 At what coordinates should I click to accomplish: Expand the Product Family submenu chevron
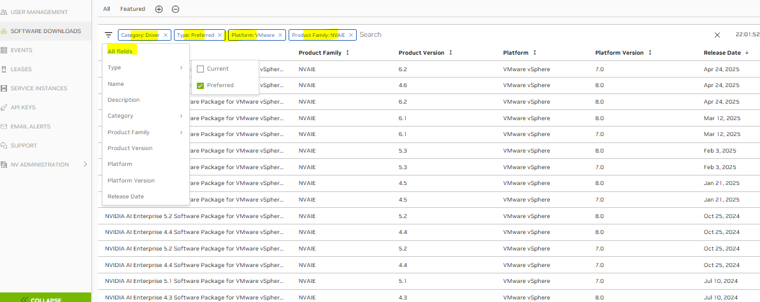(182, 132)
